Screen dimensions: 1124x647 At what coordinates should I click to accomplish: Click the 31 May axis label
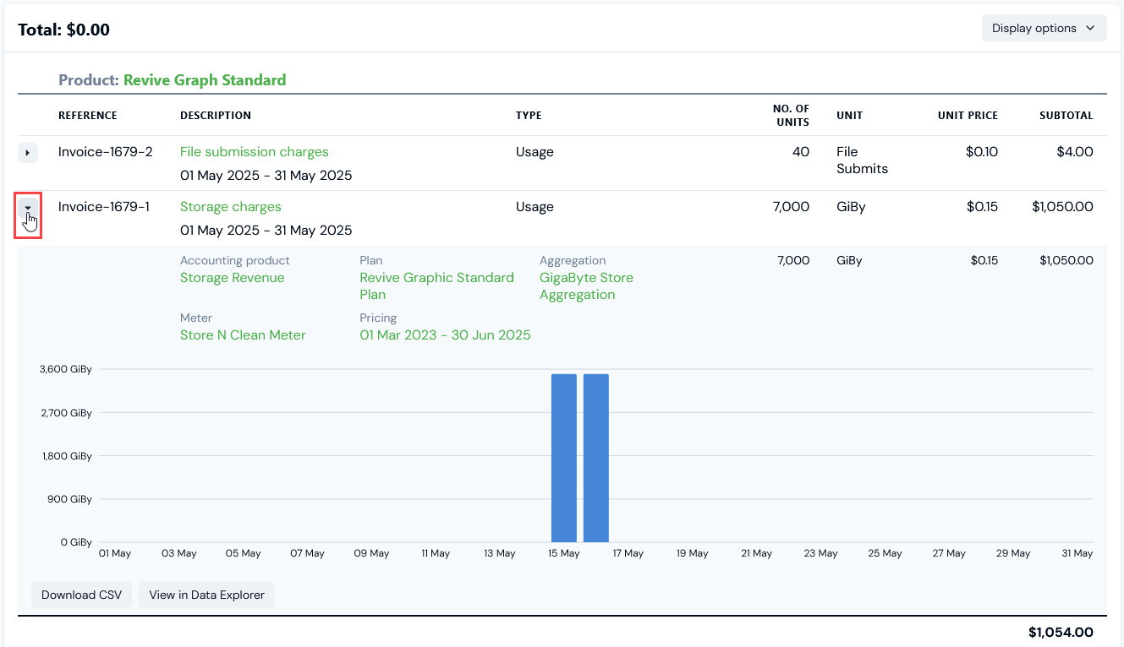click(x=1077, y=553)
